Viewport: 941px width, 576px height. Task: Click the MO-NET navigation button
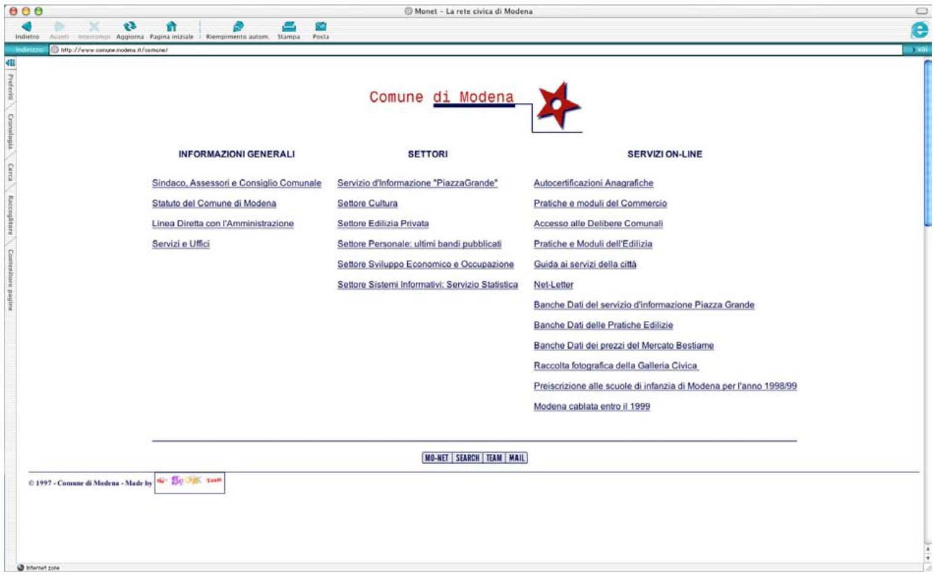(x=437, y=458)
